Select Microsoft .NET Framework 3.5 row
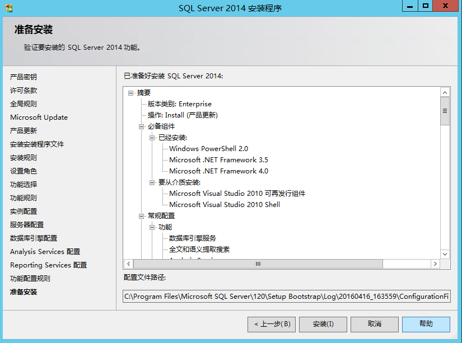 [x=218, y=160]
